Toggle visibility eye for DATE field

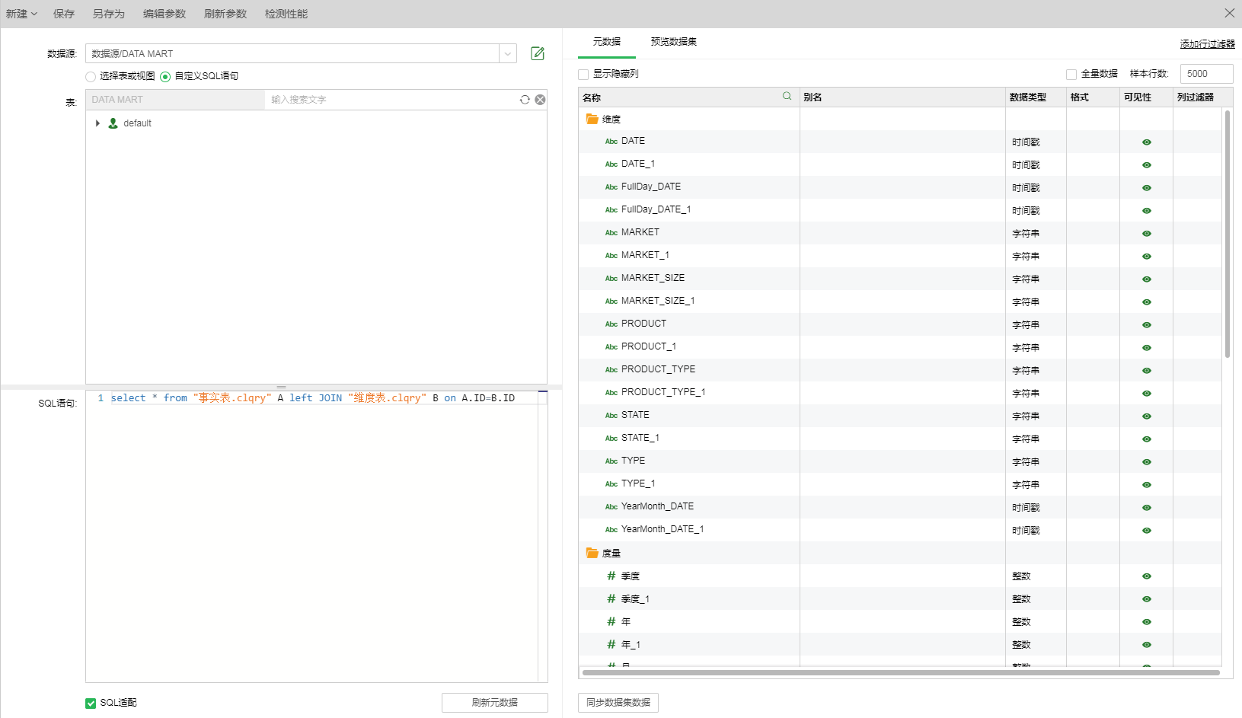click(1146, 142)
